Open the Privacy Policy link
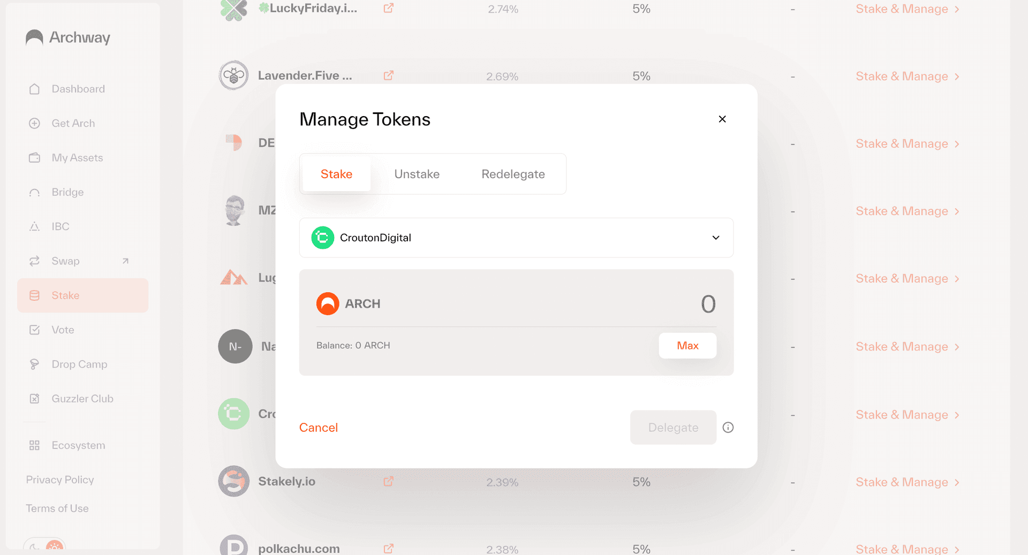 [60, 480]
